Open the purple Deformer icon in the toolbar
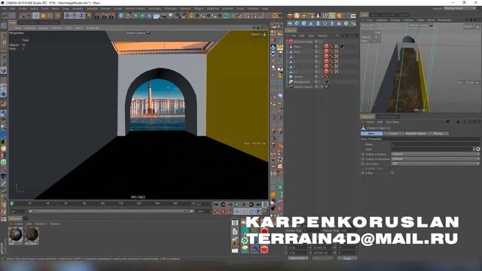482x271 pixels. point(150,16)
